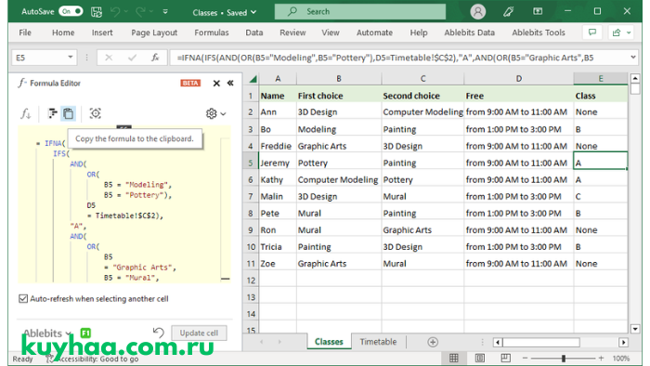Expand the formula bar chevron

(633, 58)
